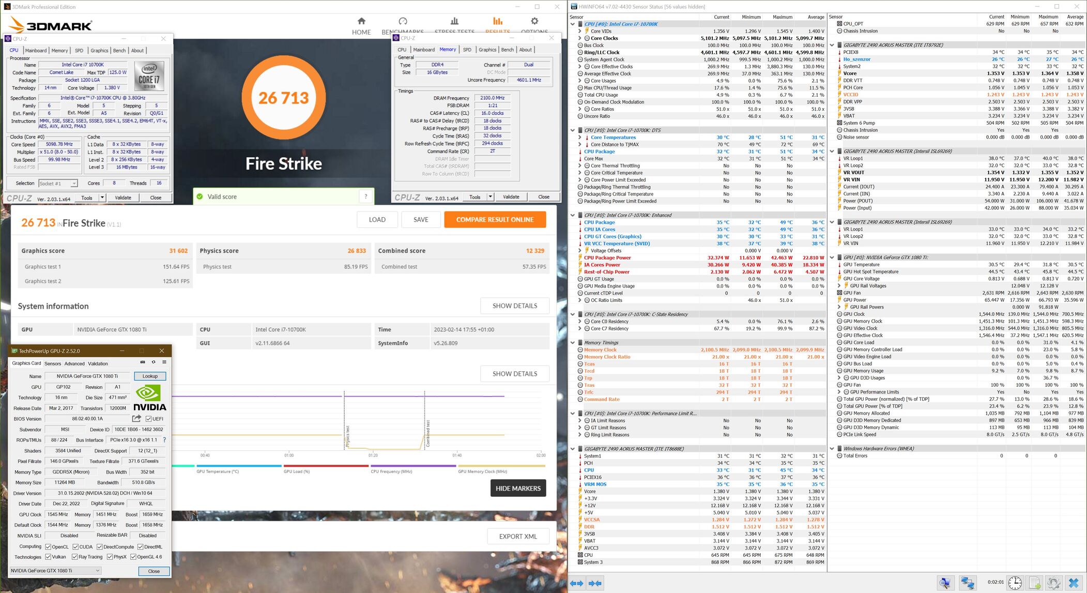This screenshot has height=593, width=1087.
Task: Open the Advanced tab in GPU-Z
Action: pos(74,363)
